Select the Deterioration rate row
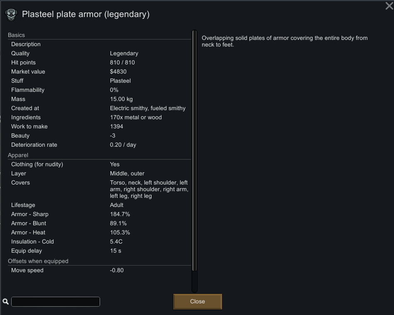The width and height of the screenshot is (394, 315). coord(100,145)
